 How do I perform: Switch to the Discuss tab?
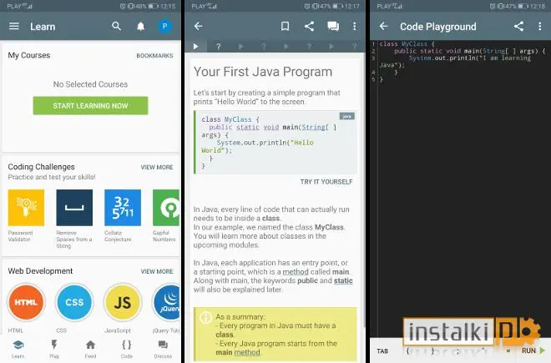[x=163, y=348]
